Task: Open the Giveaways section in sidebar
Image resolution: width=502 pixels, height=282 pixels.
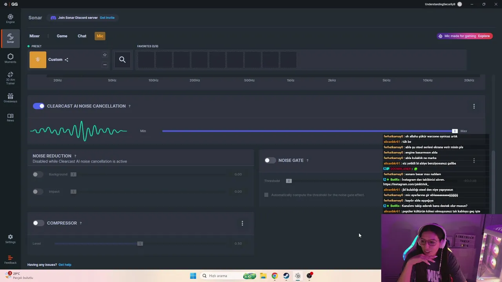Action: tap(10, 98)
